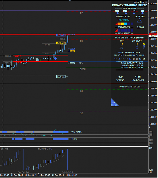The height and width of the screenshot is (178, 158).
Task: Click the PRO4EX TRADING SUITE title
Action: pos(130,5)
